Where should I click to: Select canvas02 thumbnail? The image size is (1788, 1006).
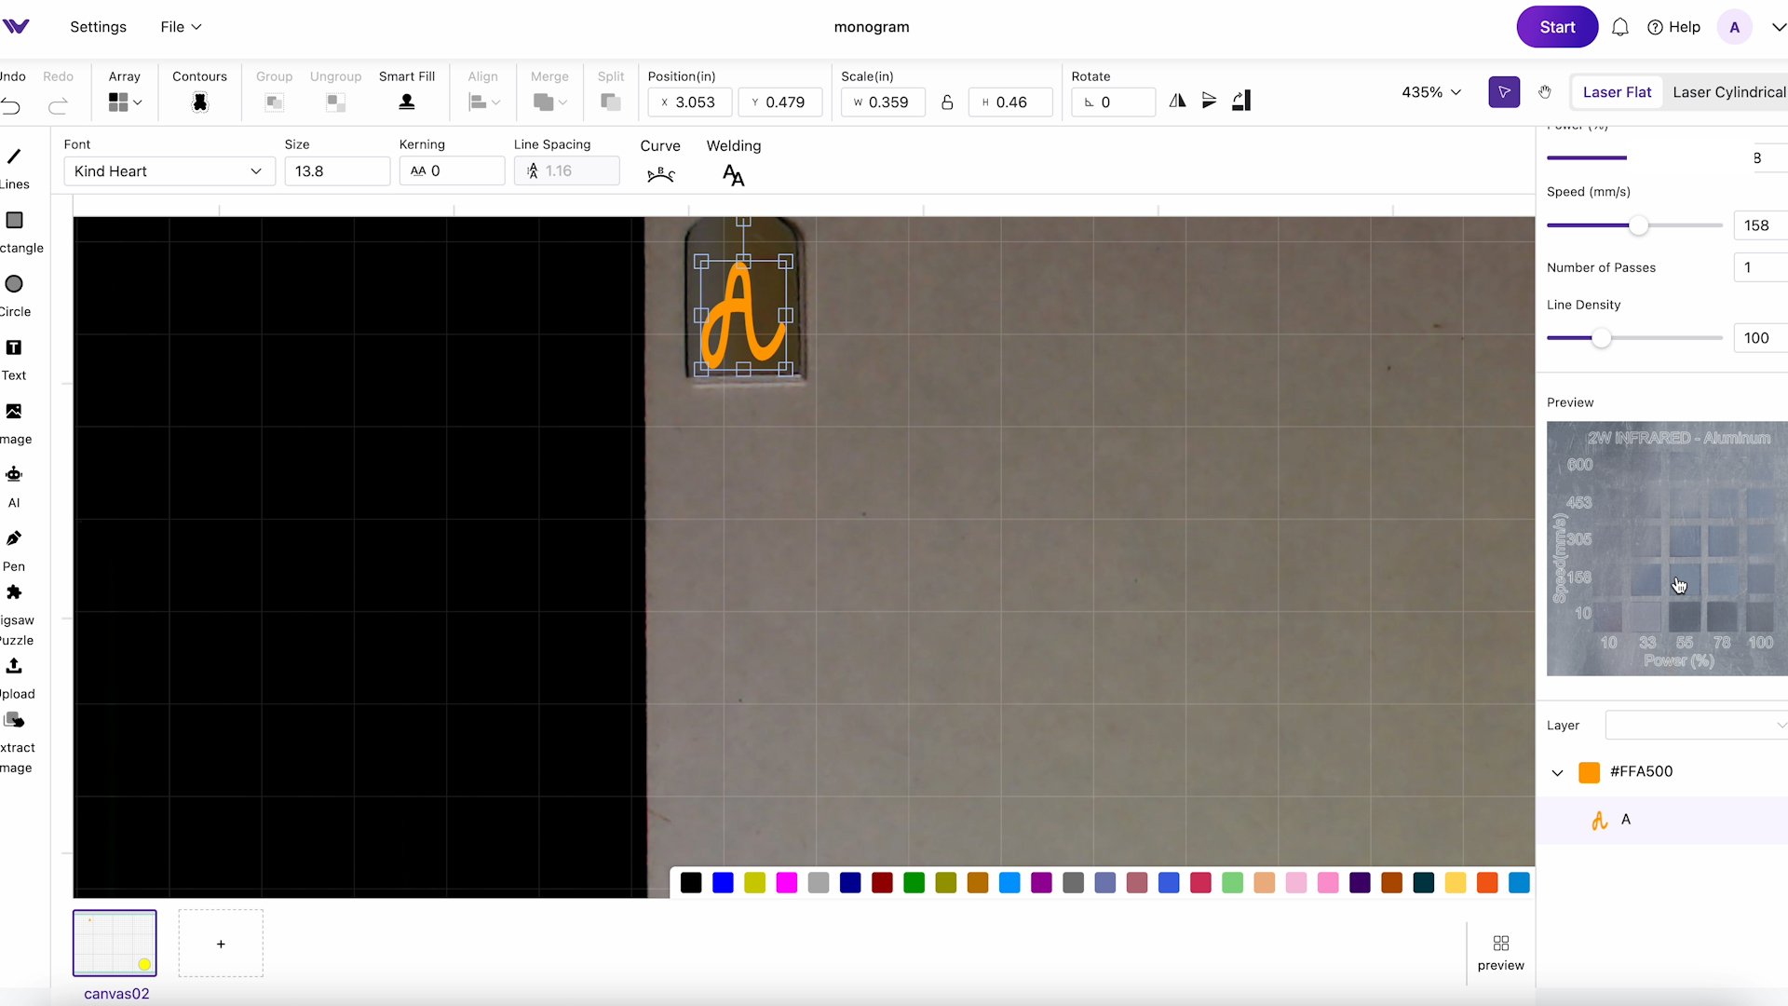click(x=115, y=942)
